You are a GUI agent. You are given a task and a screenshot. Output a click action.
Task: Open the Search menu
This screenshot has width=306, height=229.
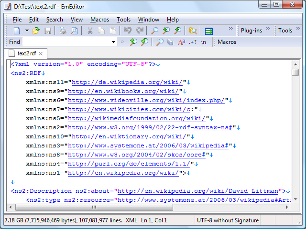[55, 20]
